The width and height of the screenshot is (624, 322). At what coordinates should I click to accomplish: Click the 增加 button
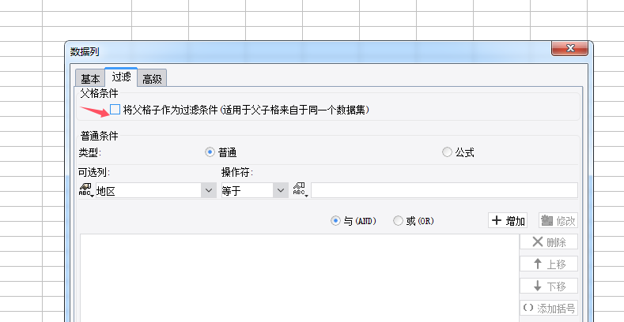[508, 220]
